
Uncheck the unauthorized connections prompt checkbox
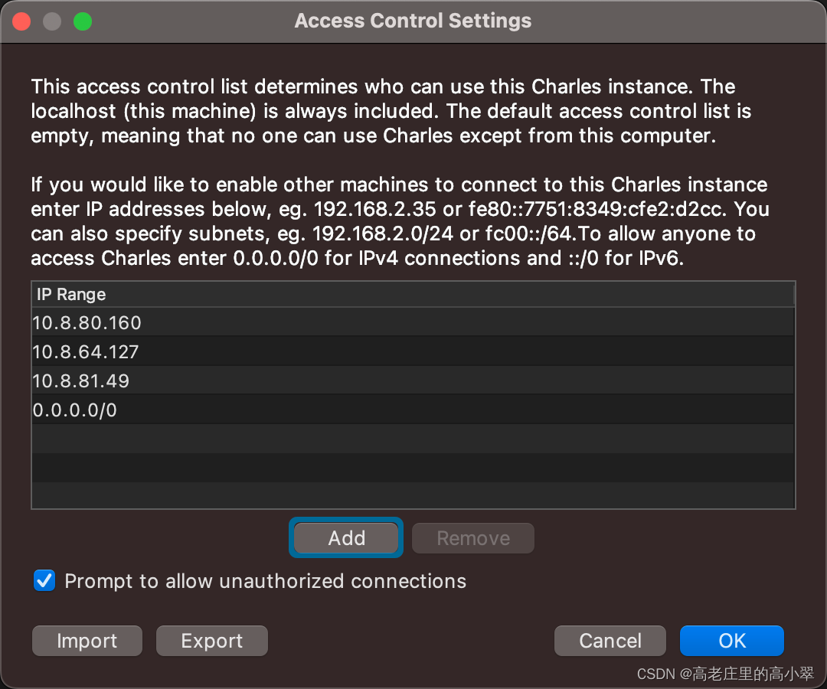44,581
